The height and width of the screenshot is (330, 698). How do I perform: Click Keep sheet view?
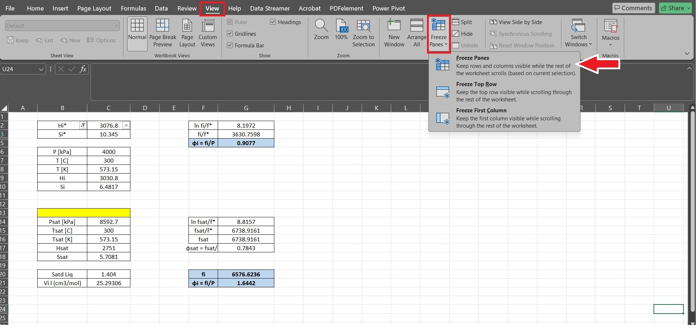[18, 40]
